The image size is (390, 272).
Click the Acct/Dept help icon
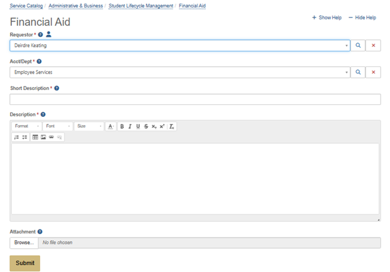39,61
